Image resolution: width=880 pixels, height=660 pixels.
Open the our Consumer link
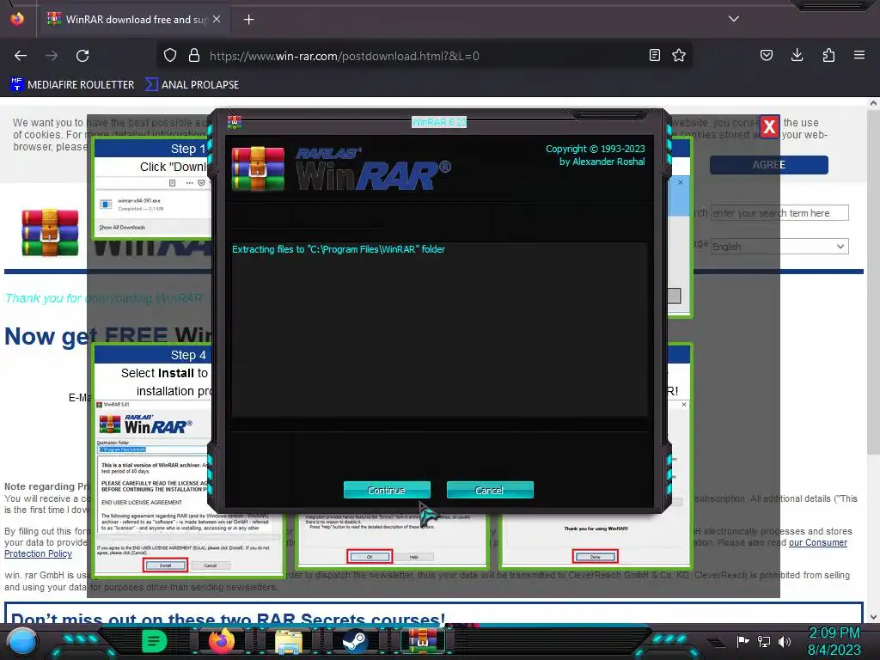pos(818,543)
